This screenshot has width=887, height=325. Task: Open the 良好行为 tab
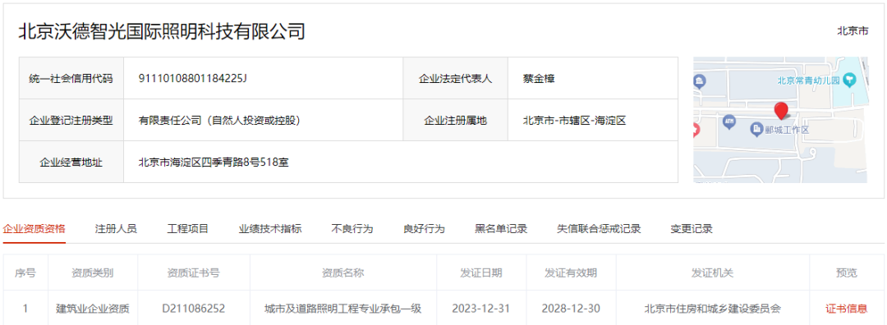pos(424,229)
